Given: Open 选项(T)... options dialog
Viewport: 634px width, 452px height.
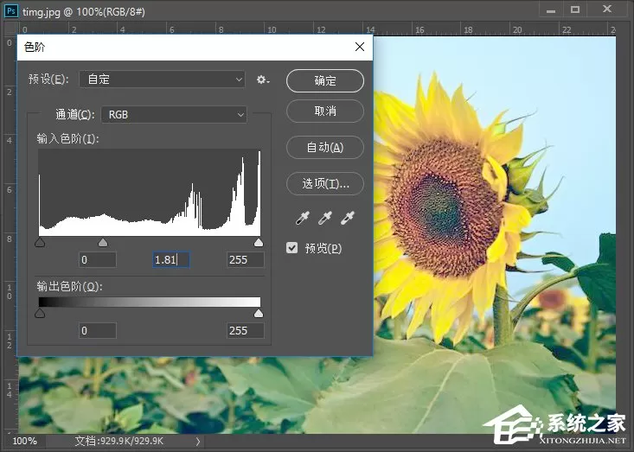Looking at the screenshot, I should pos(325,184).
